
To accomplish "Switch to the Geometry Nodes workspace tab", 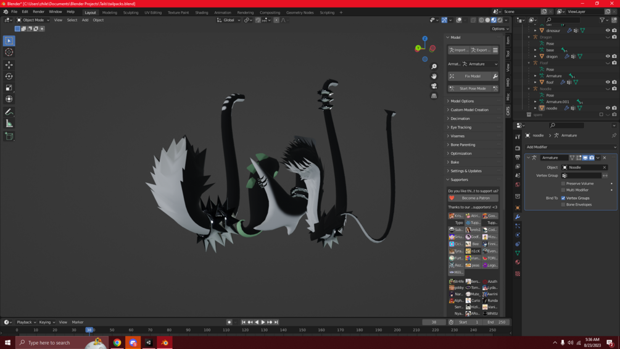I will [x=300, y=12].
